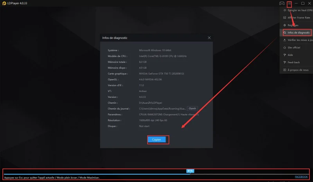Click the 11.0 IE version value
Screen dimensions: 313x182
click(x=141, y=85)
